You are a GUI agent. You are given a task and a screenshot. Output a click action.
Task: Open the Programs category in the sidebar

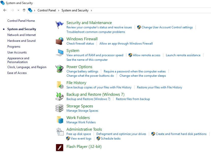click(x=14, y=47)
